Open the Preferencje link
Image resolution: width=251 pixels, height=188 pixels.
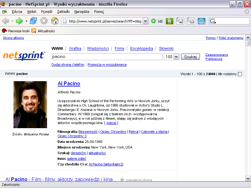pyautogui.click(x=214, y=59)
